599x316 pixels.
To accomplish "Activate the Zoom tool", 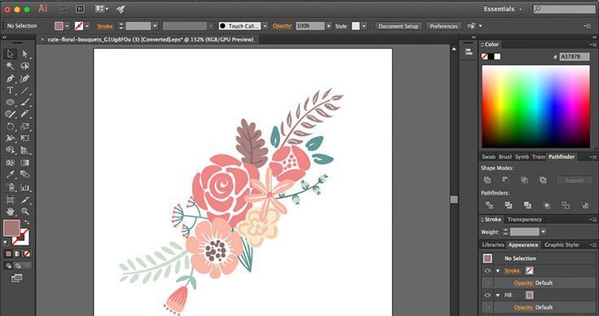I will click(x=25, y=211).
